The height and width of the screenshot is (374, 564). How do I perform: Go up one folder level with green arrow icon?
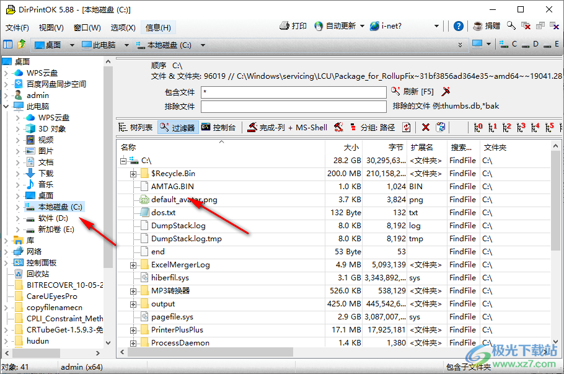click(22, 44)
